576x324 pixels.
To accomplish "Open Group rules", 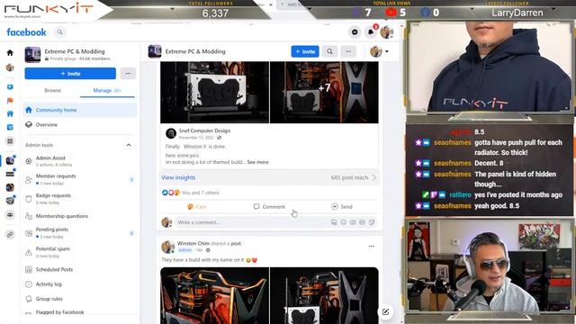I will coord(80,299).
